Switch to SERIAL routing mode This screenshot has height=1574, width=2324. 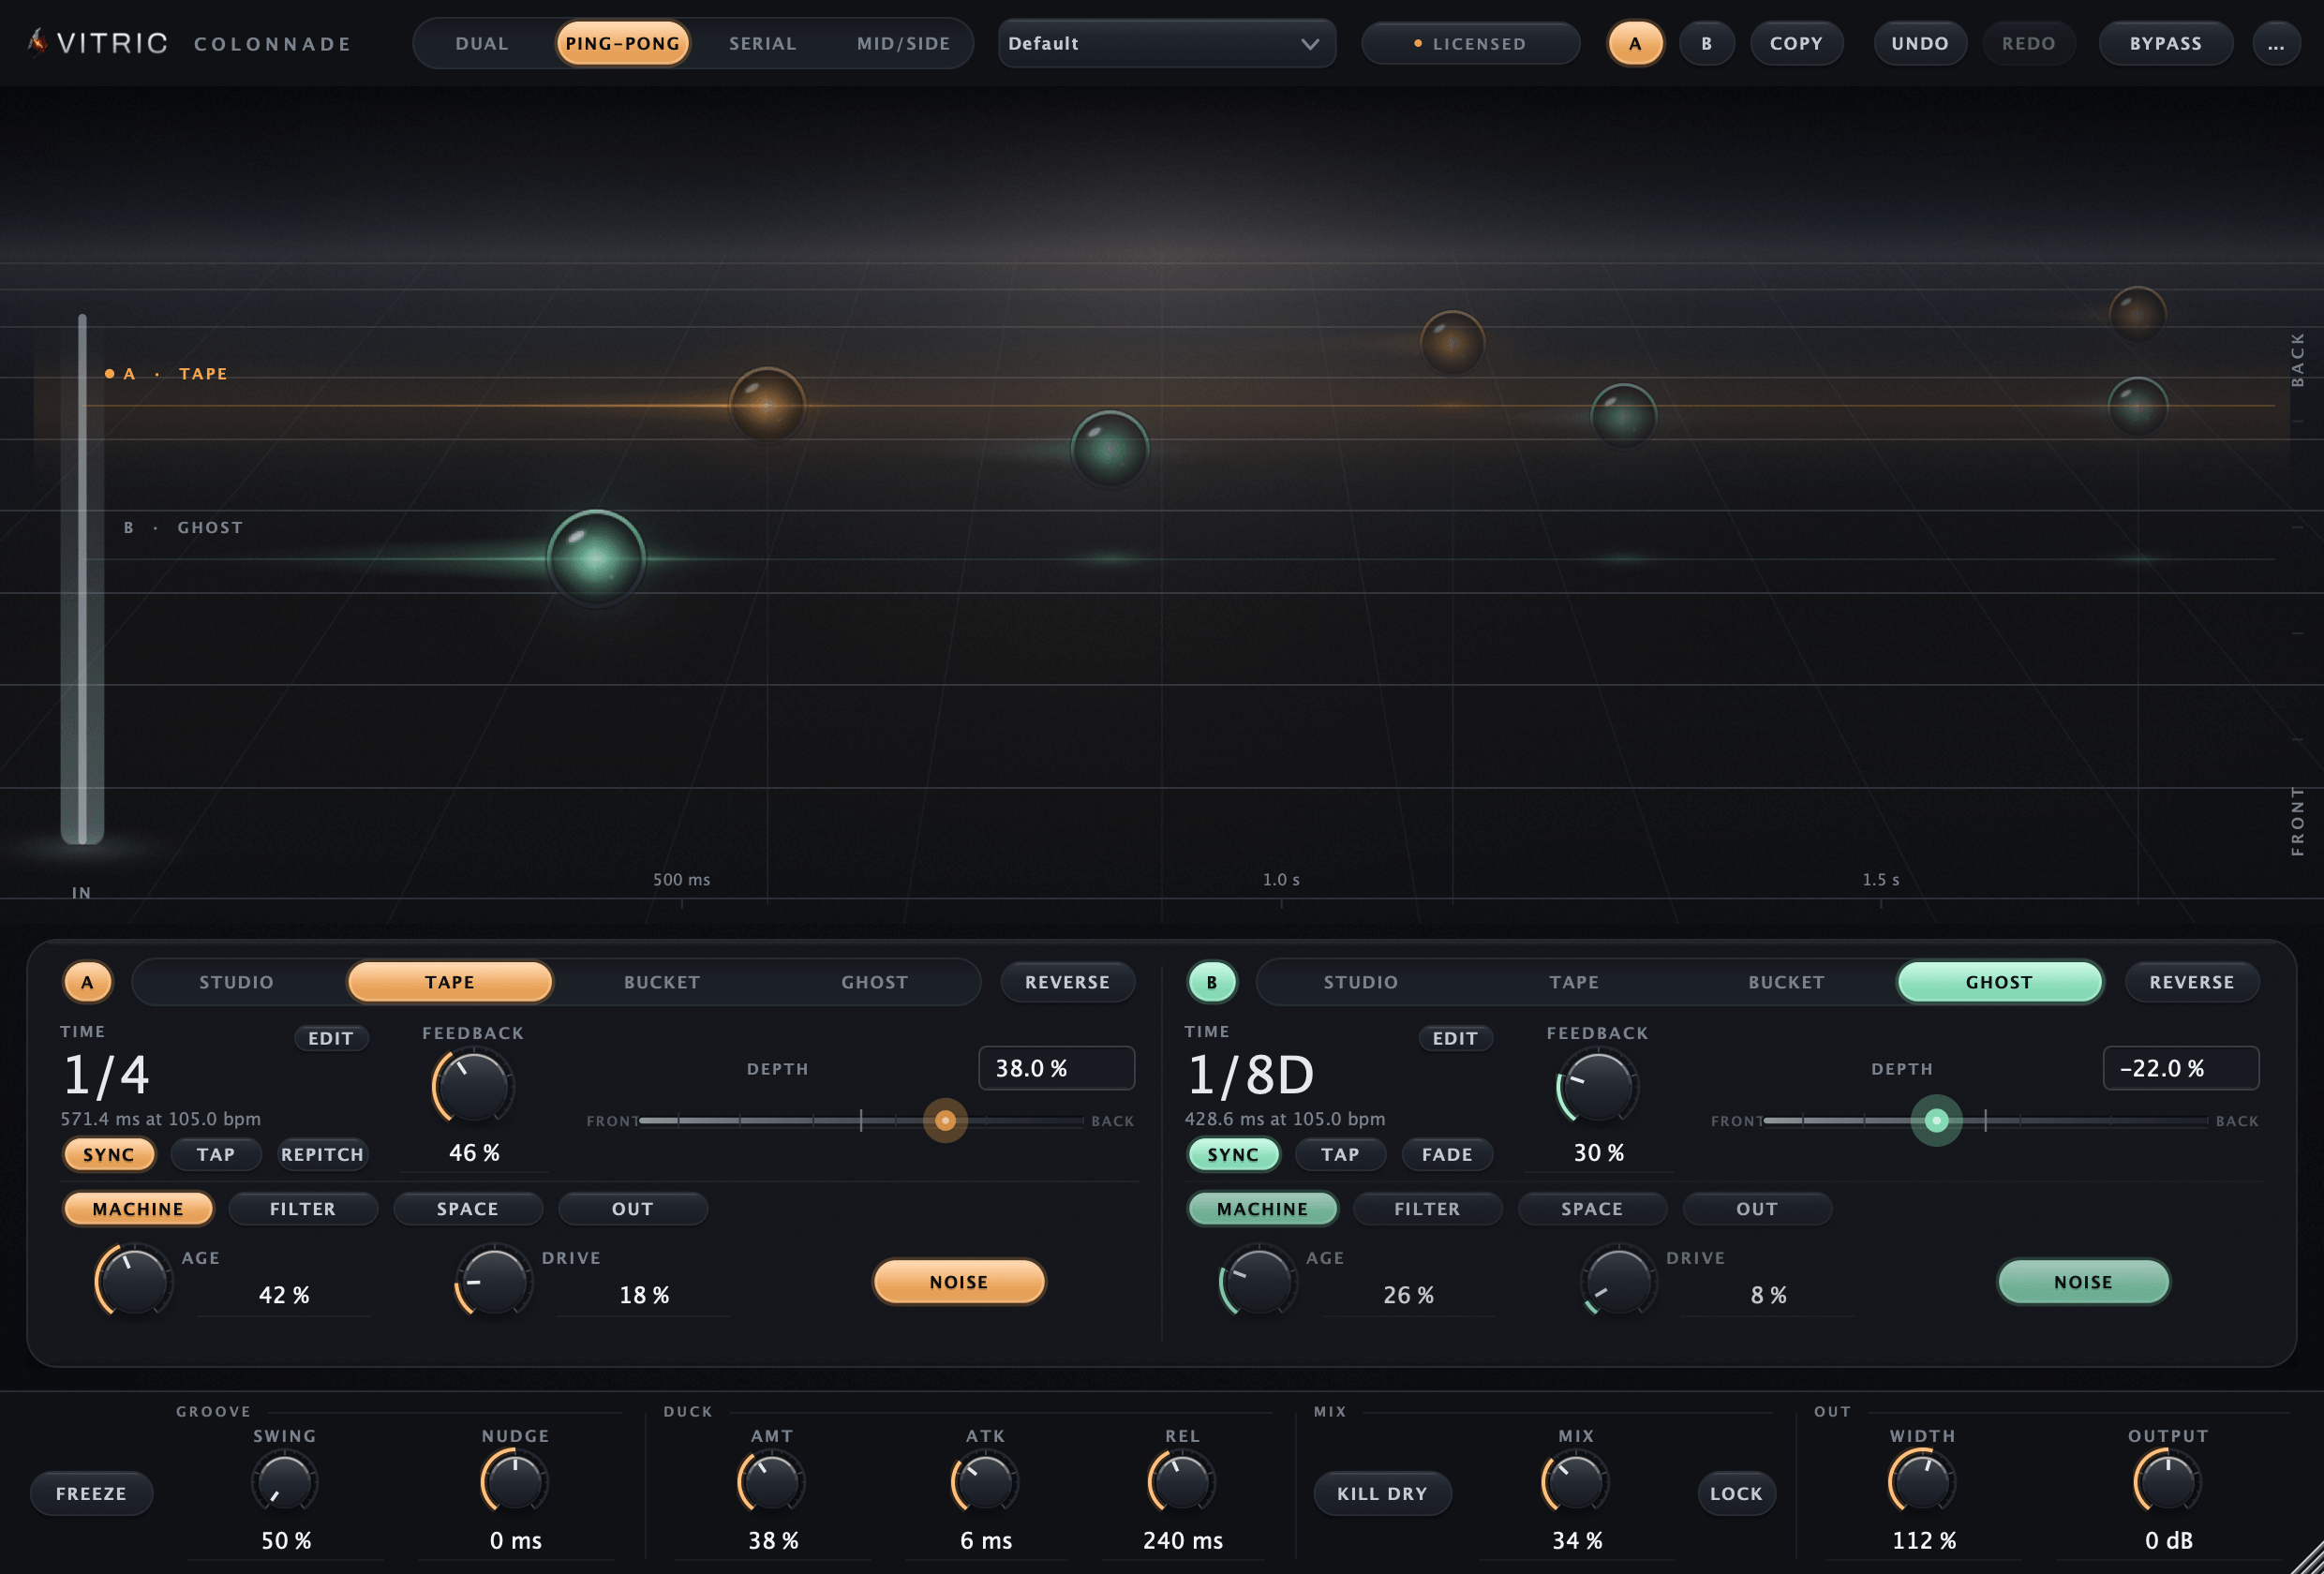762,44
